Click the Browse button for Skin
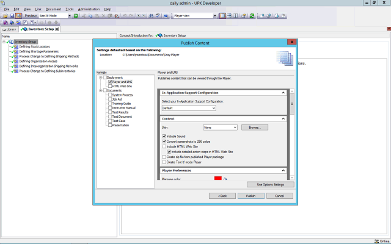 (x=255, y=127)
